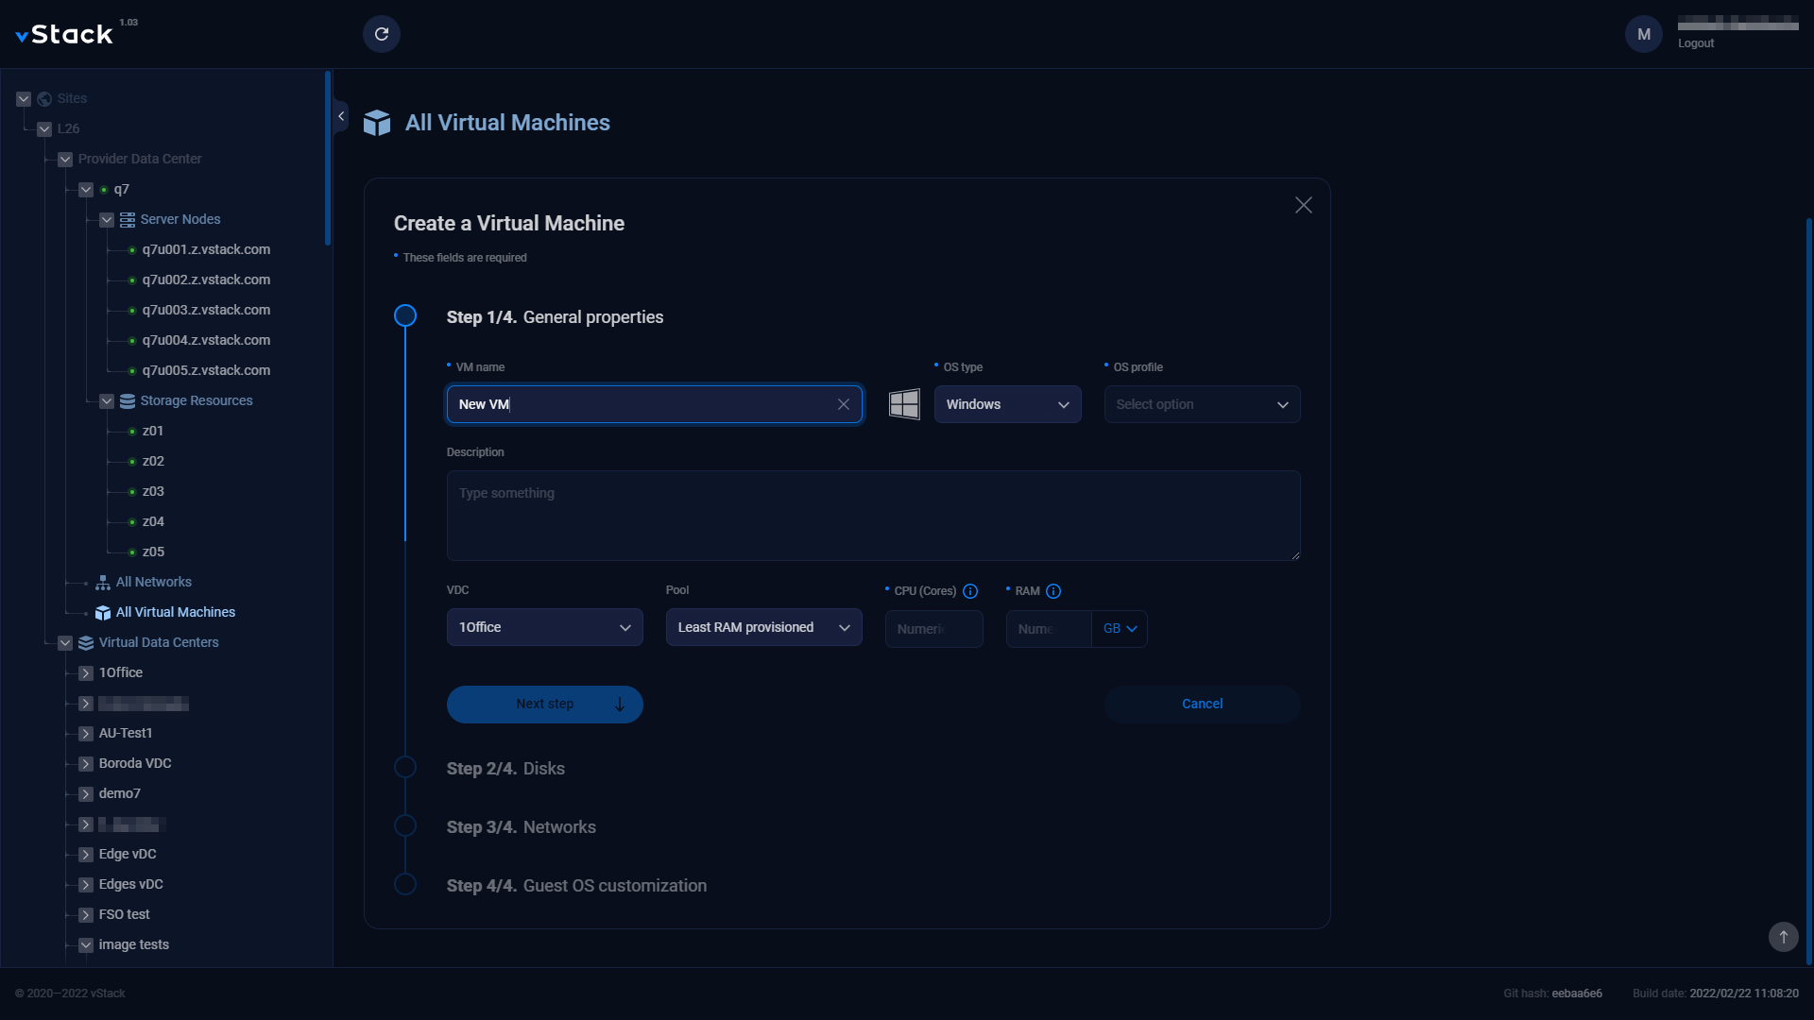Collapse the Virtual Data Centers branch
The image size is (1814, 1020).
click(65, 642)
